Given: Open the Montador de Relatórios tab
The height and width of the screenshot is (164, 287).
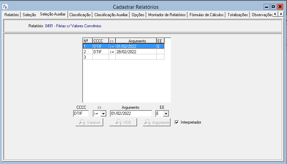Looking at the screenshot, I should point(167,15).
